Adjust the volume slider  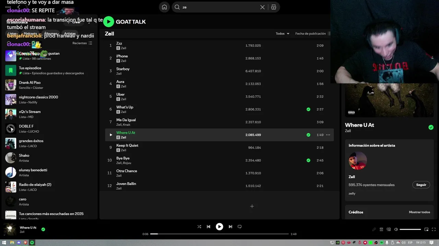410,230
